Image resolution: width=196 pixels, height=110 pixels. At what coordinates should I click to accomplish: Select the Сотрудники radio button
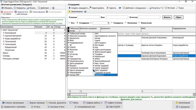pyautogui.click(x=77, y=23)
